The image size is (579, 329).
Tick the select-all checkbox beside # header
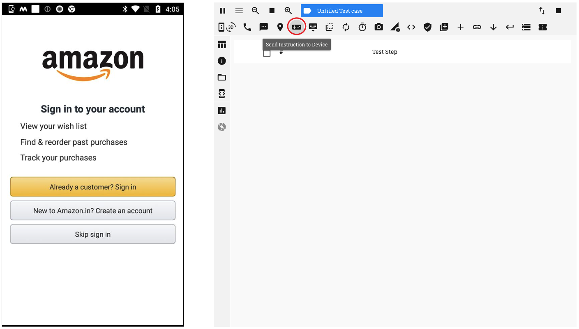tap(267, 53)
